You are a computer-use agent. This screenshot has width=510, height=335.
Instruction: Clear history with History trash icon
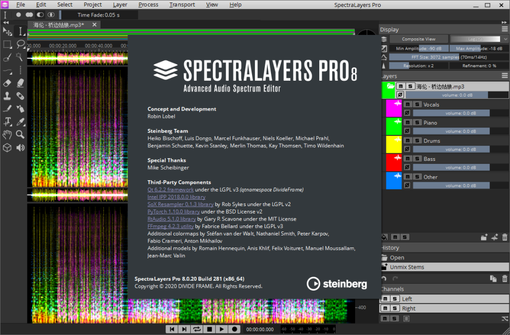coord(505,279)
